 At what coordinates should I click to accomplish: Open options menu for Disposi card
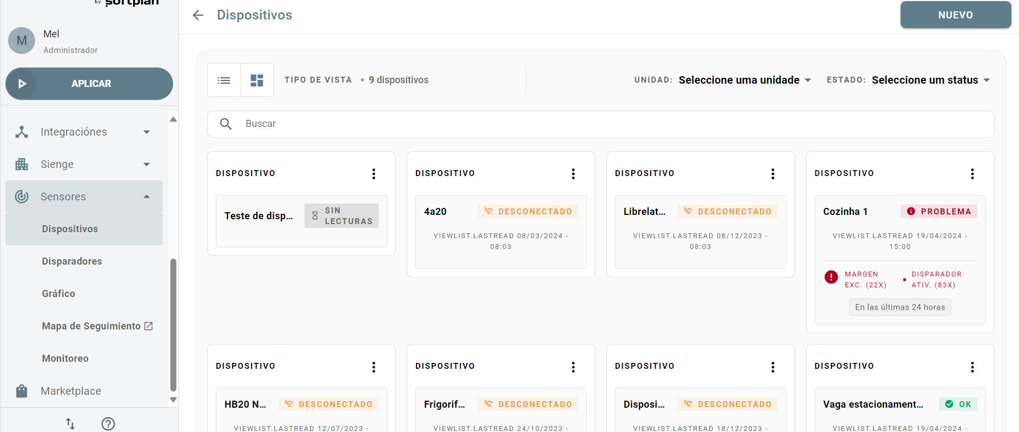(773, 367)
